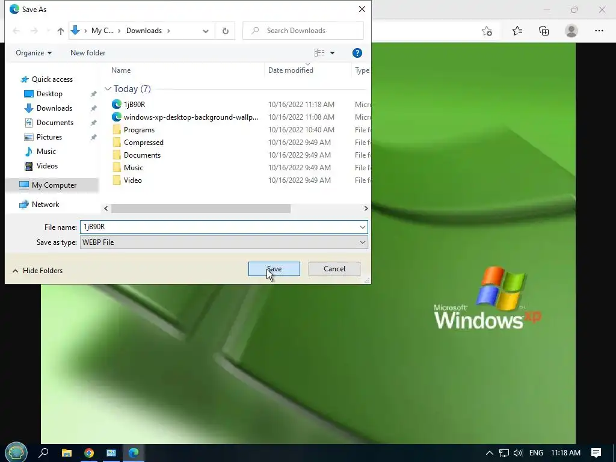The height and width of the screenshot is (462, 616).
Task: Add page to favorites in Edge
Action: pyautogui.click(x=487, y=31)
